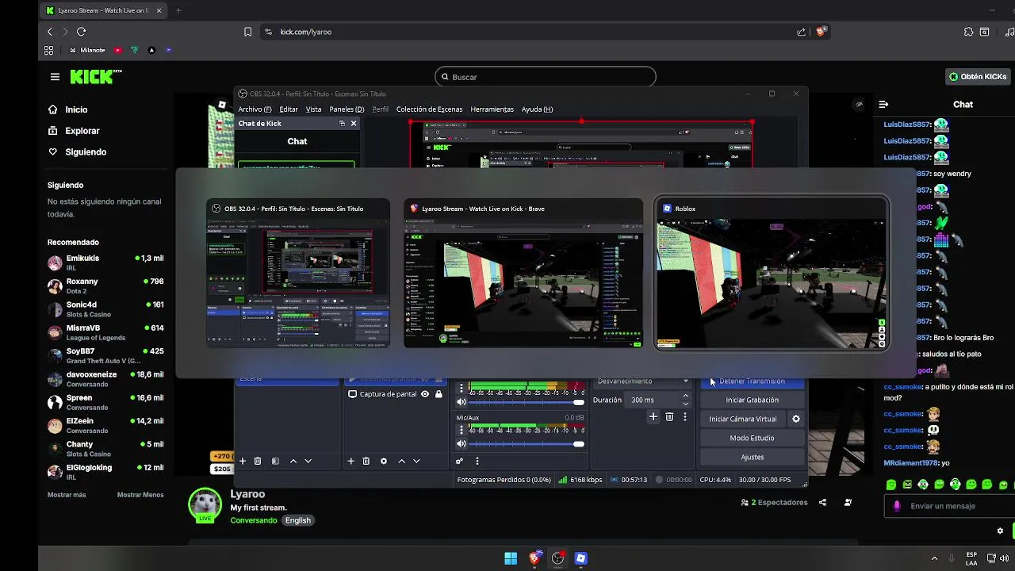Open OBS Vista menu
The image size is (1015, 571).
[314, 109]
